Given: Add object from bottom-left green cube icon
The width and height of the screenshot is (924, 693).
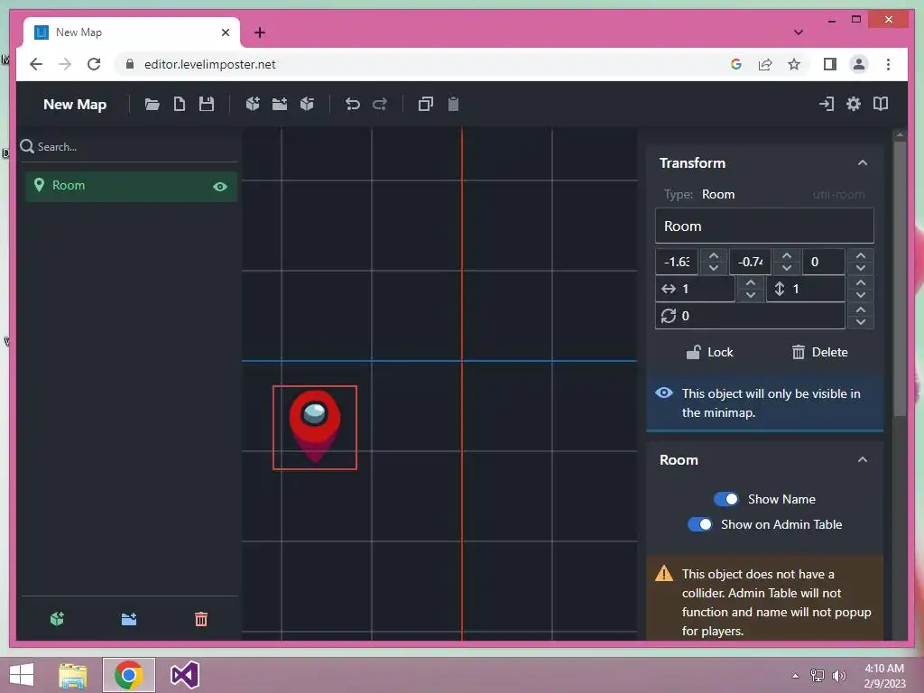Looking at the screenshot, I should pyautogui.click(x=57, y=619).
